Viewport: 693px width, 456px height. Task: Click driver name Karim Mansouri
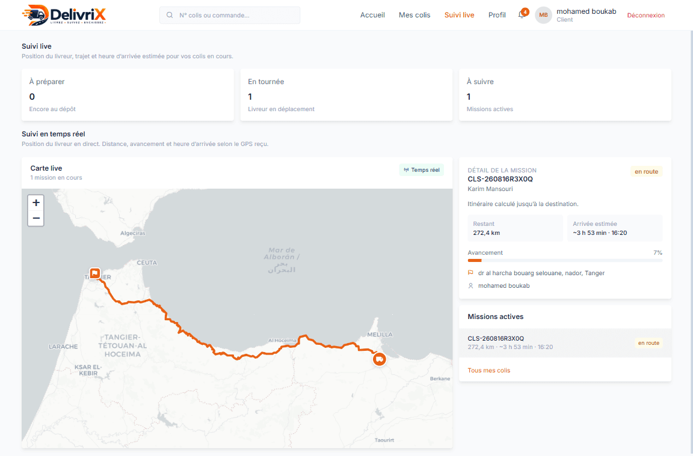490,189
